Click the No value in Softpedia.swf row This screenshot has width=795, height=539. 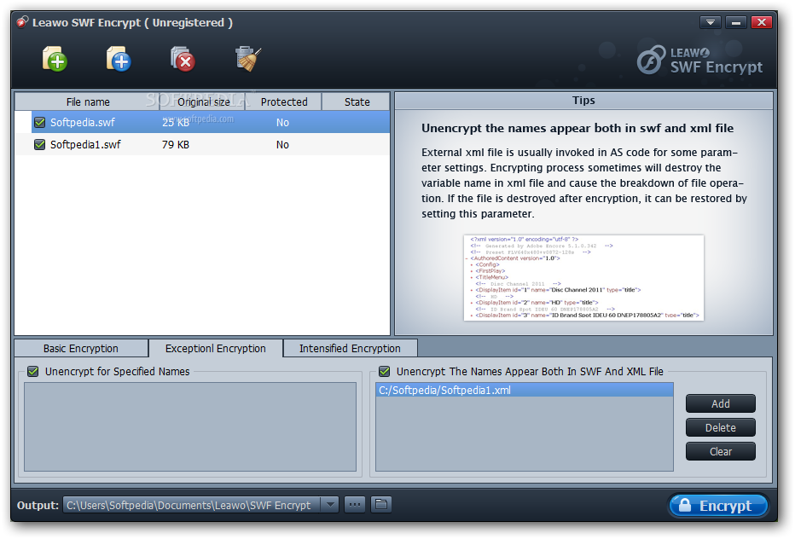coord(282,122)
